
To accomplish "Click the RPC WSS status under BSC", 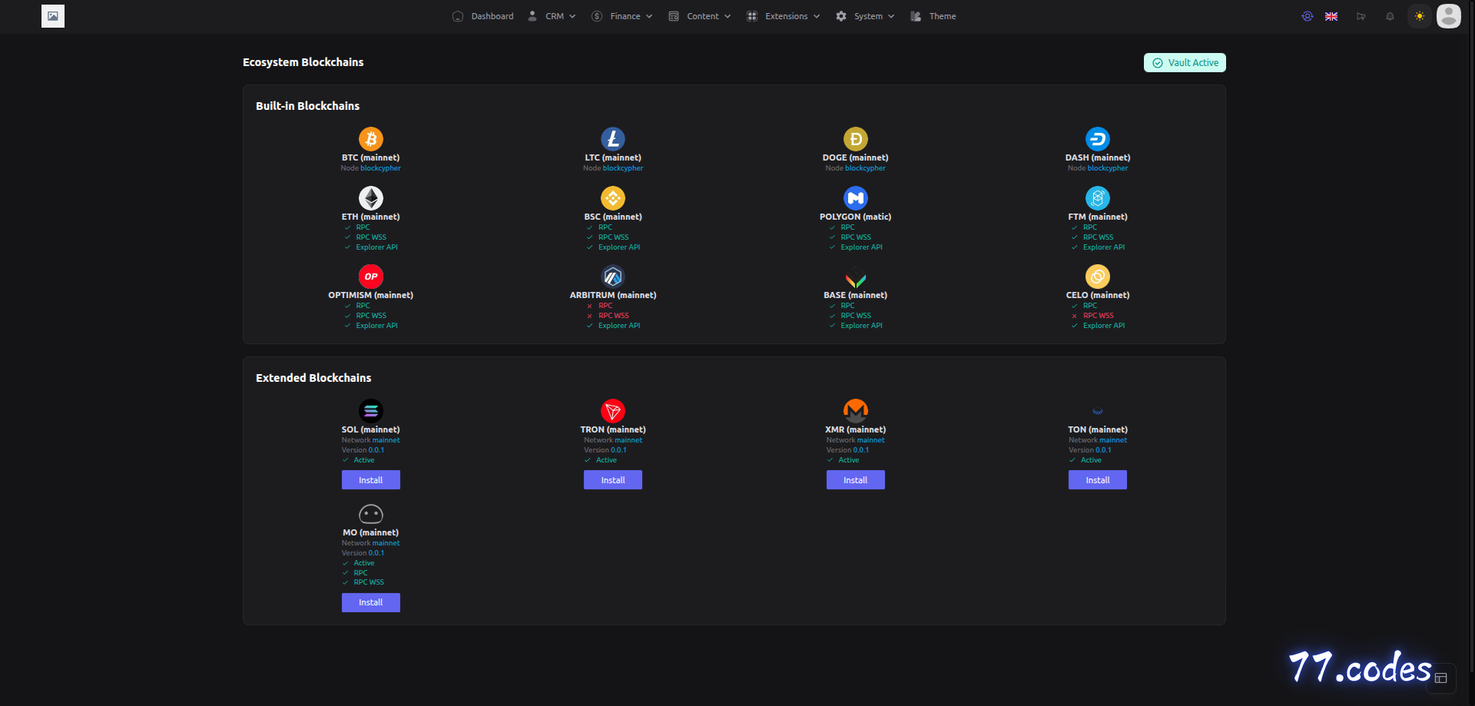I will (608, 237).
